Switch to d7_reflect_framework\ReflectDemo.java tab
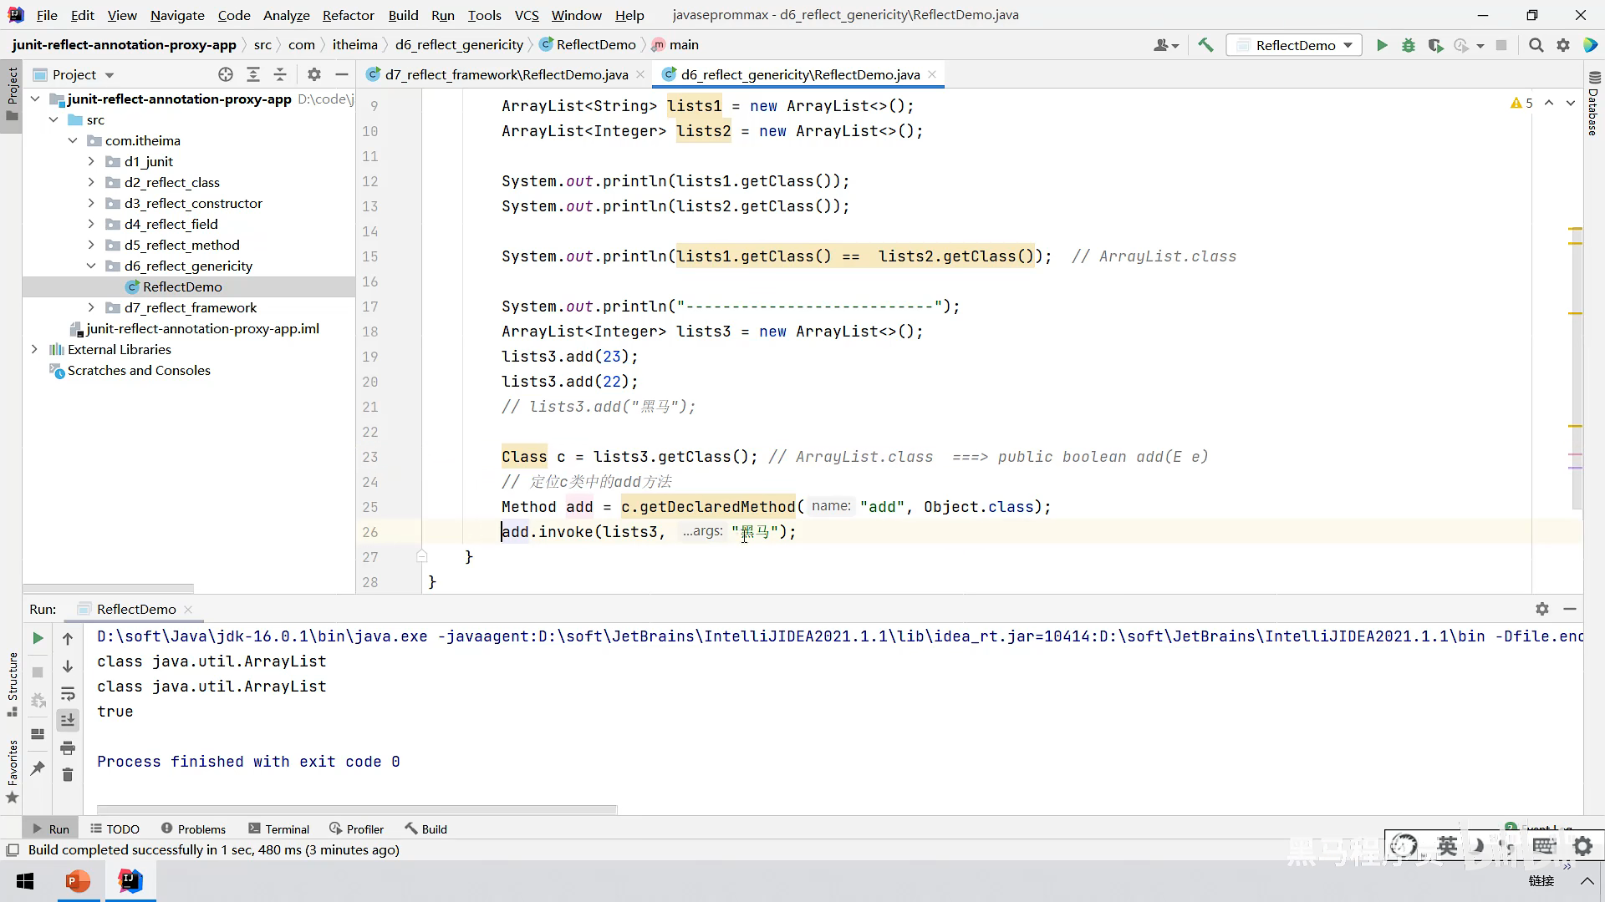 [506, 74]
